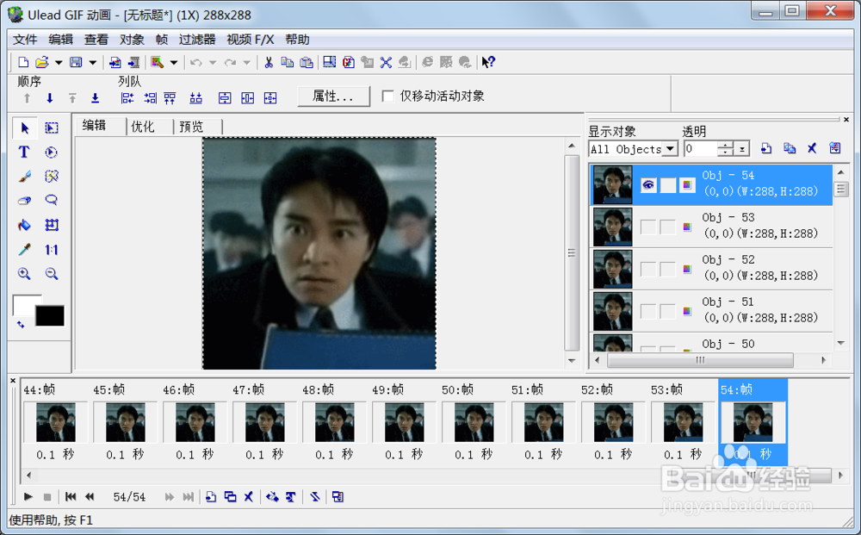Toggle visibility box for Obj - 51
The width and height of the screenshot is (861, 535).
(x=648, y=312)
